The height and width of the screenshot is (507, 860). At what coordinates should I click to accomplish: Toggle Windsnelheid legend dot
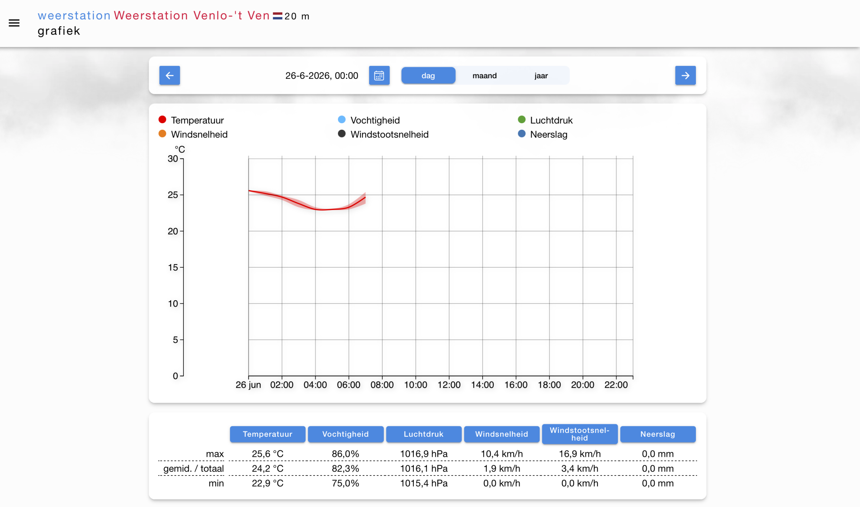pyautogui.click(x=162, y=134)
